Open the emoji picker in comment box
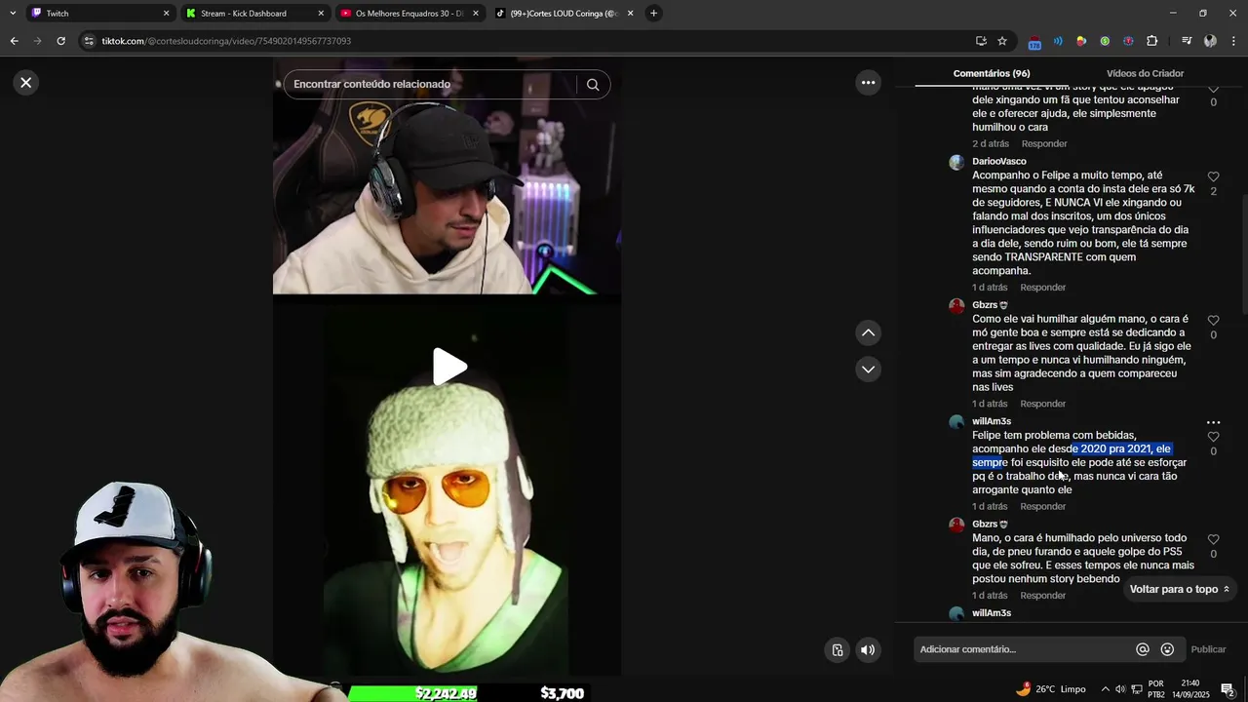Screen dimensions: 1248x702 (1167, 649)
